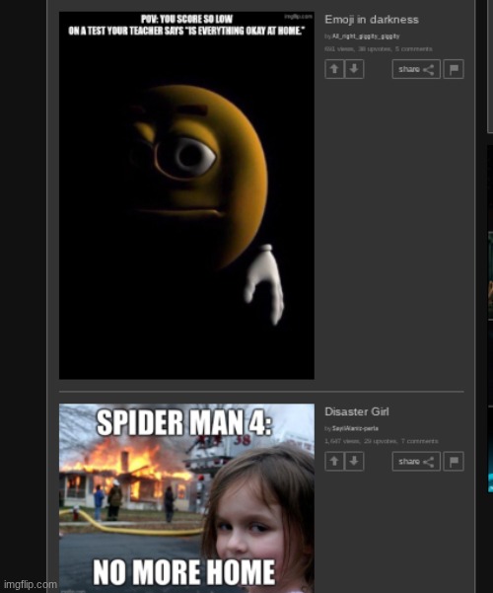
Task: Open the Emoji in darkness title link
Action: pos(372,20)
